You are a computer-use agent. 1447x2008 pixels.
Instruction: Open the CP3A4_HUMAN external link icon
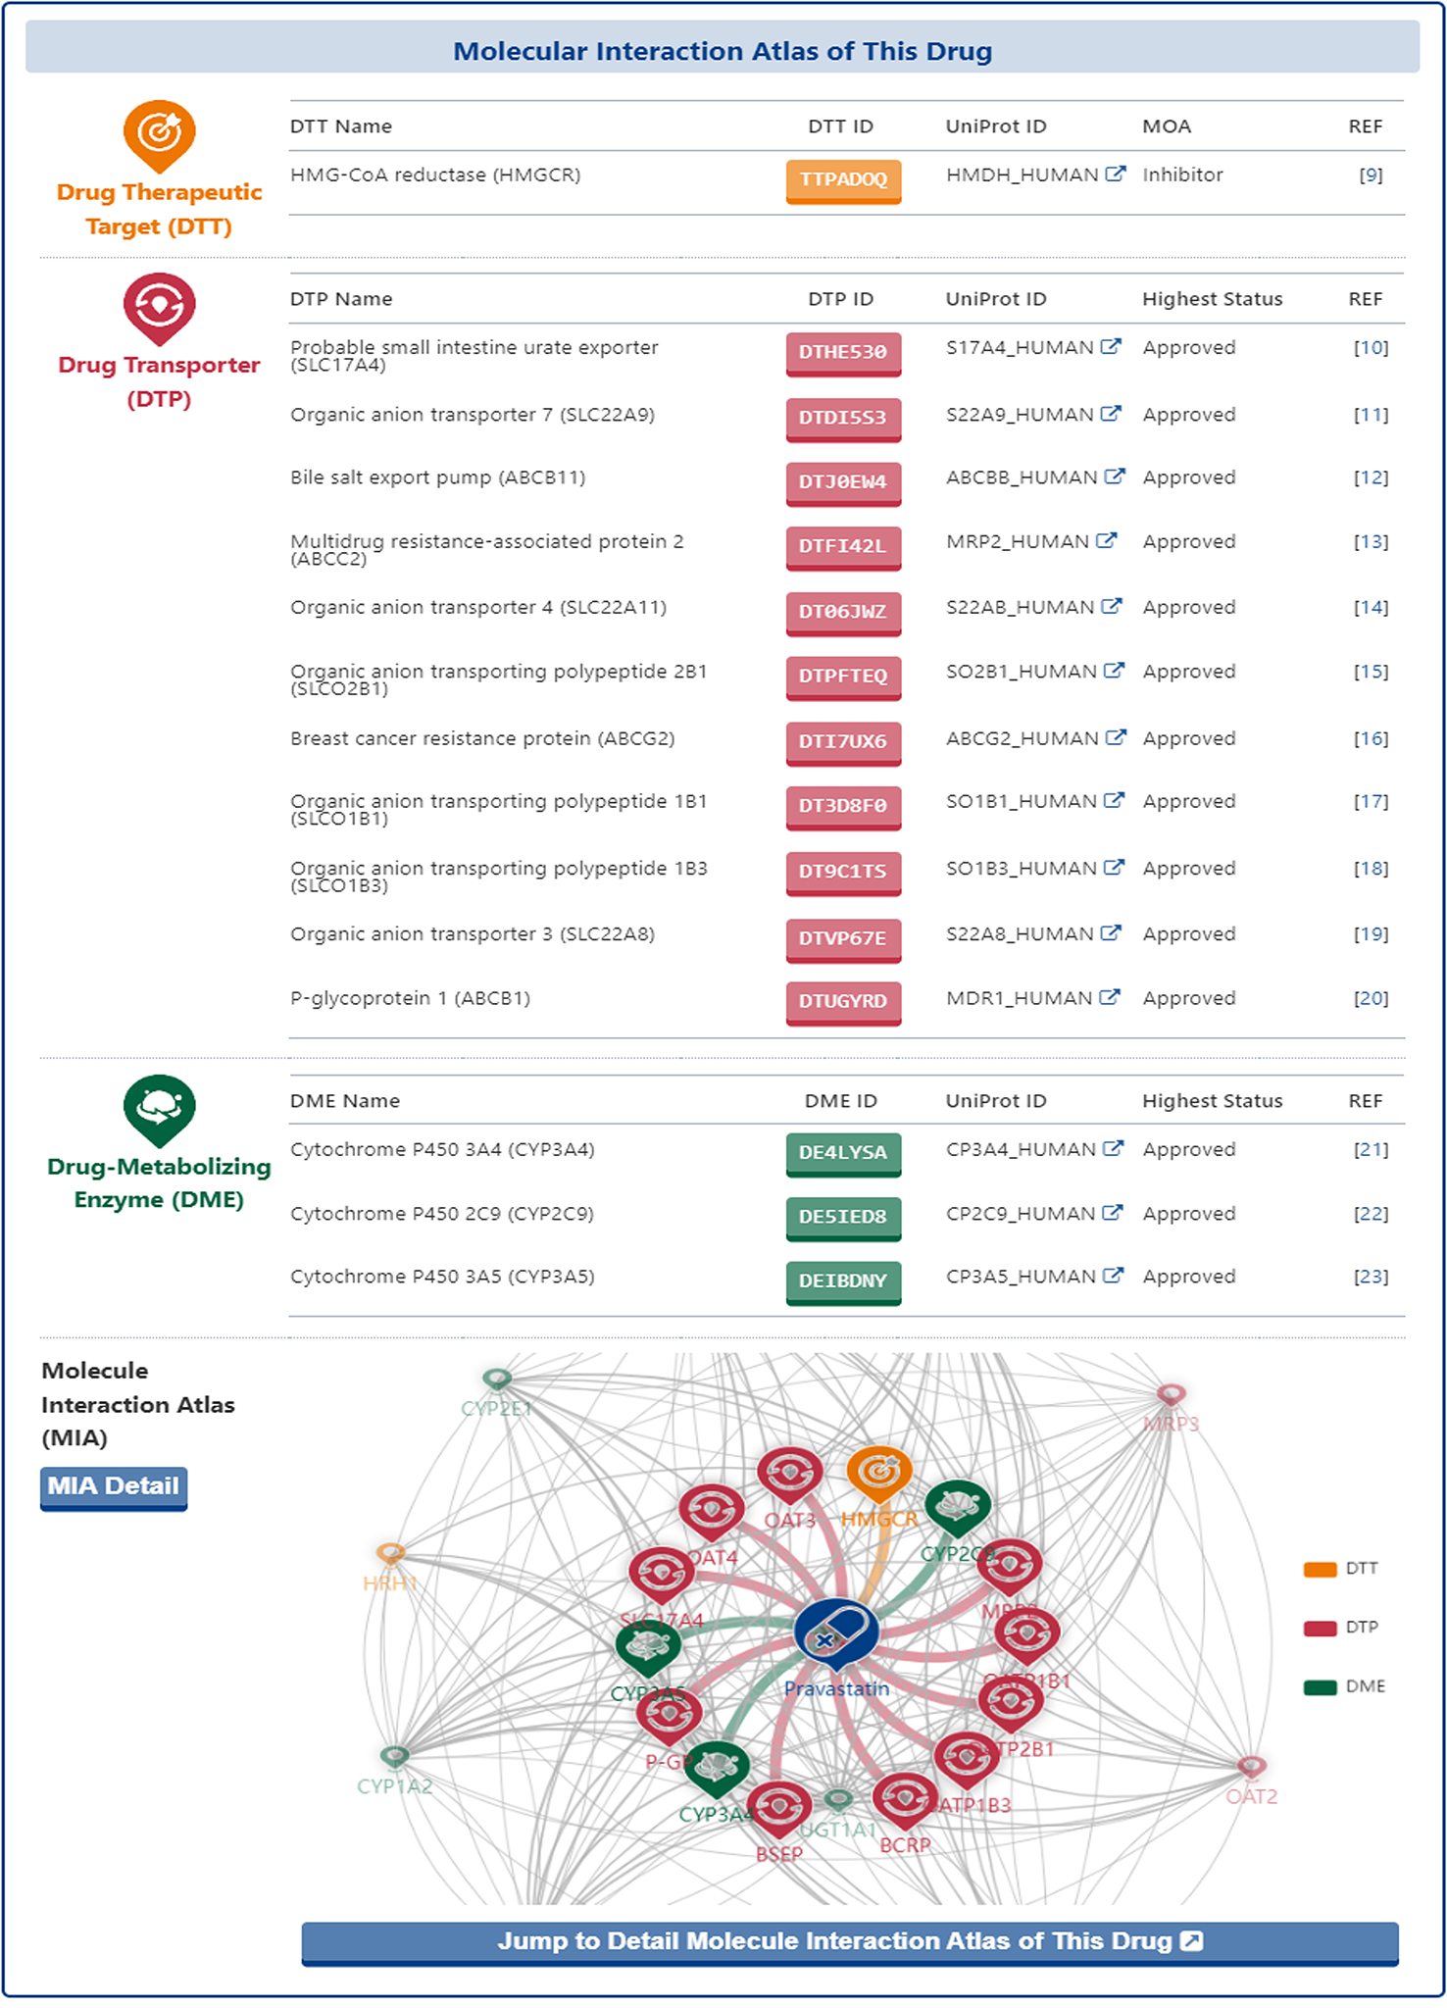(1113, 1149)
